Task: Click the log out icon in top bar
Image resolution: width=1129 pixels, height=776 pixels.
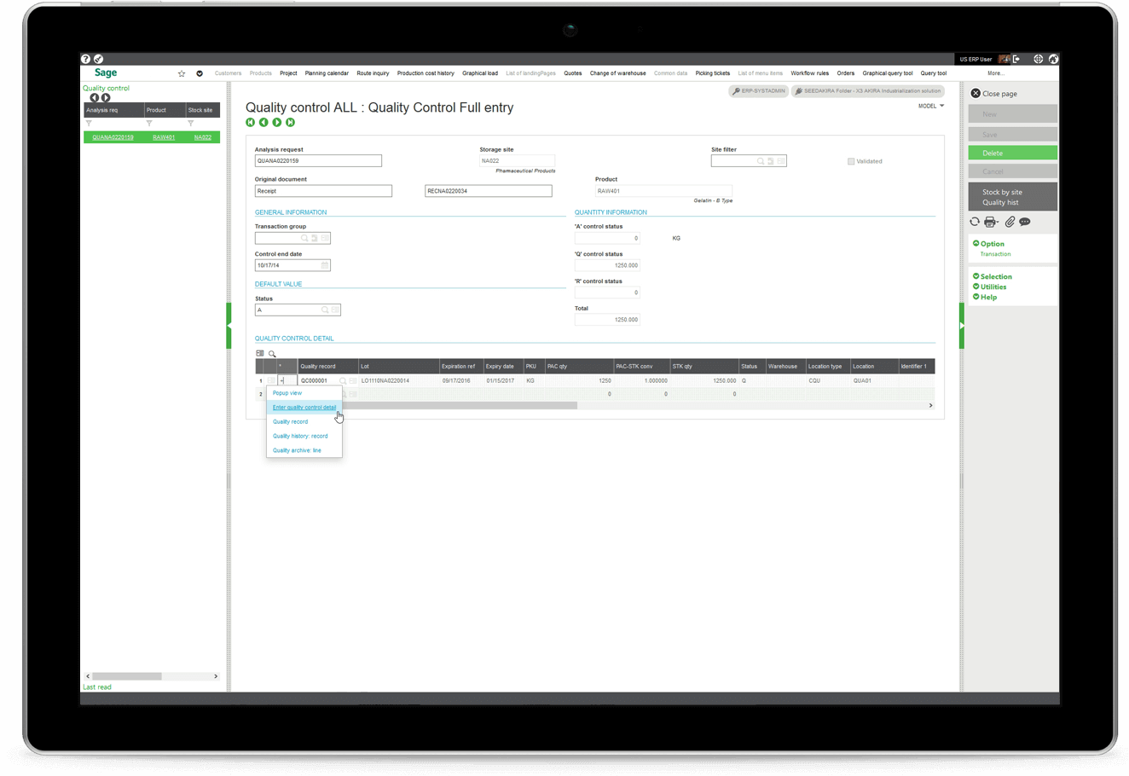Action: coord(1017,59)
